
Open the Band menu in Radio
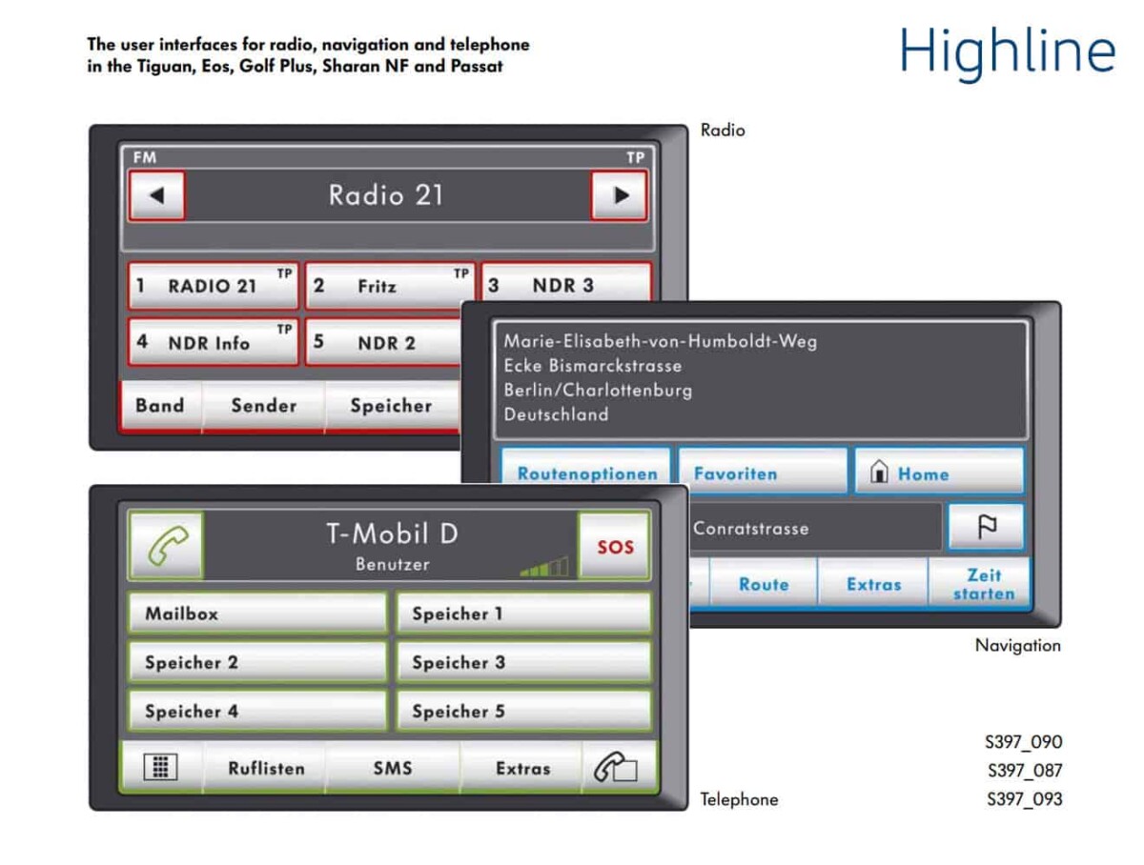point(160,406)
